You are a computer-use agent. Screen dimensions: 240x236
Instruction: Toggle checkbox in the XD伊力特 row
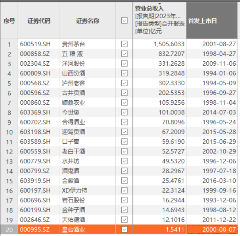coord(124,190)
